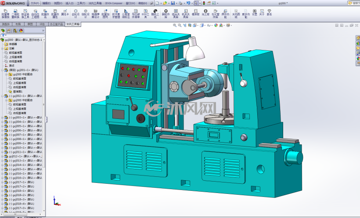Open the 机床夹具库 fixture library
This screenshot has height=218, width=360.
pos(186,14)
